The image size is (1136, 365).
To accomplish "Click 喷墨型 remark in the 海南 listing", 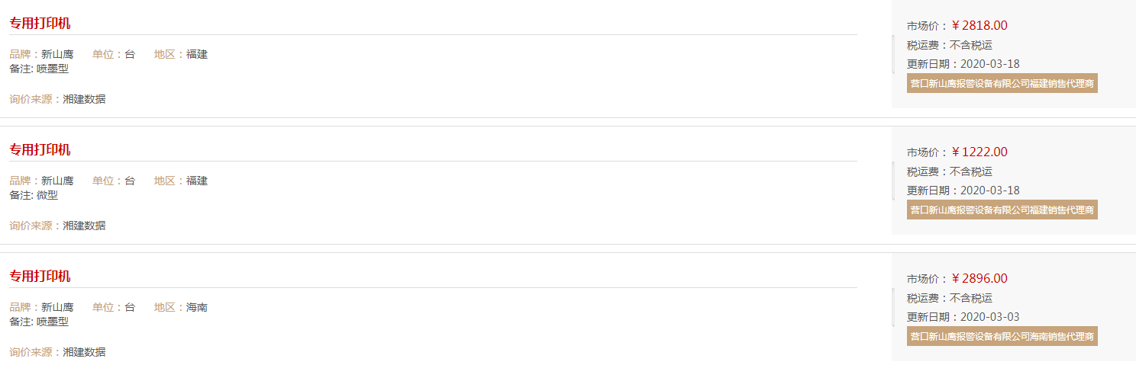I will coord(53,322).
